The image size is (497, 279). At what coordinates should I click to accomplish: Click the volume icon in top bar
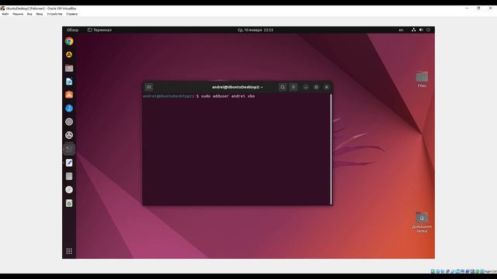421,29
